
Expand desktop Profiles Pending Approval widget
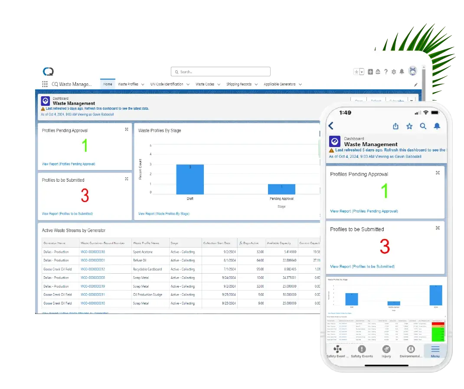(x=127, y=129)
